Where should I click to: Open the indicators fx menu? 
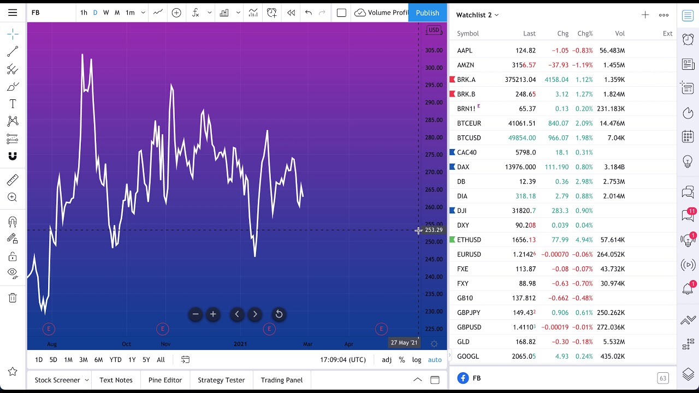(196, 13)
